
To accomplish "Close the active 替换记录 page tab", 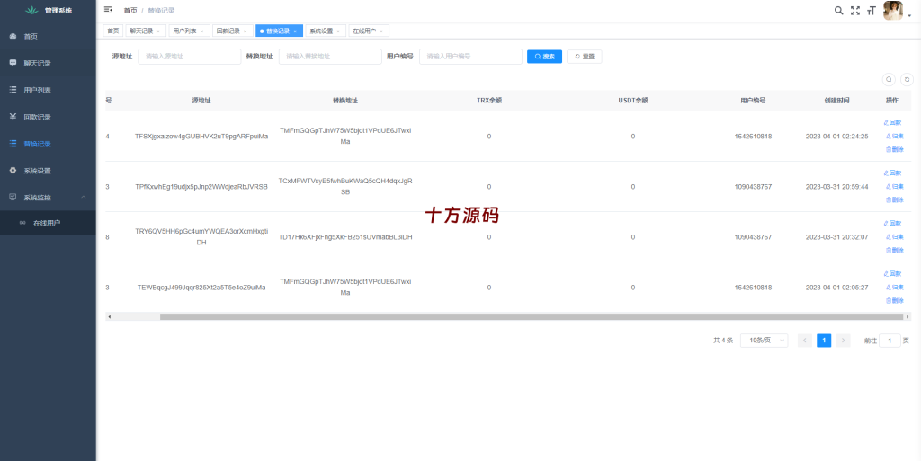I will (295, 31).
